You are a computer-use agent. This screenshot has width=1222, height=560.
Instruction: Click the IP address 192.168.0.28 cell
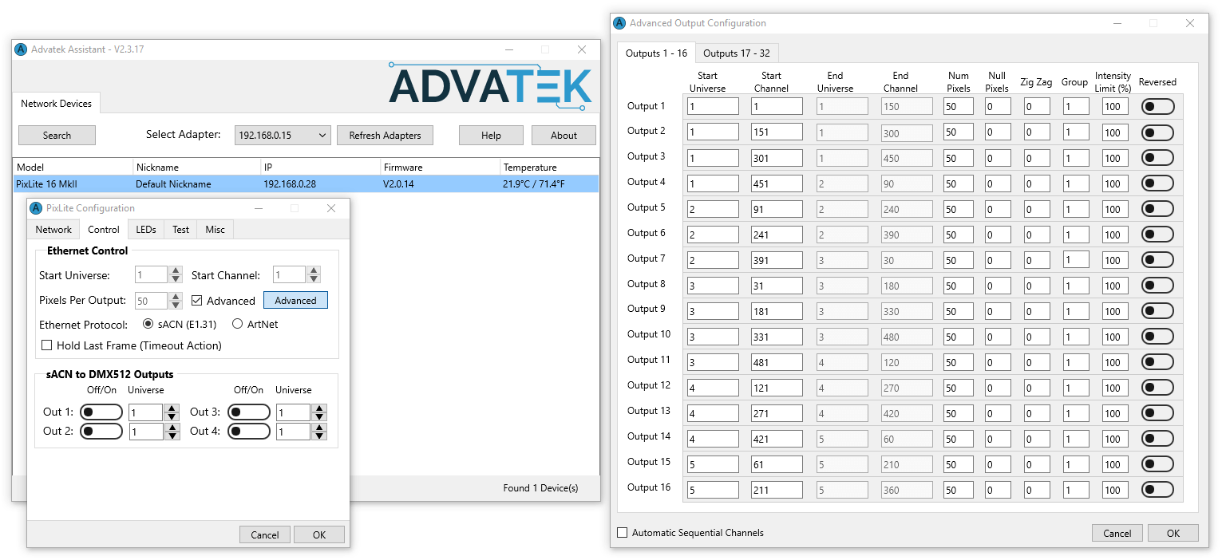click(x=290, y=184)
